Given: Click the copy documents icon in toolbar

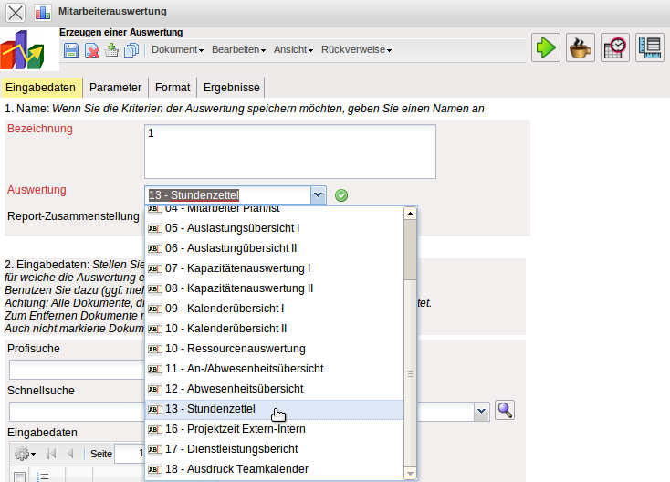Looking at the screenshot, I should tap(131, 50).
